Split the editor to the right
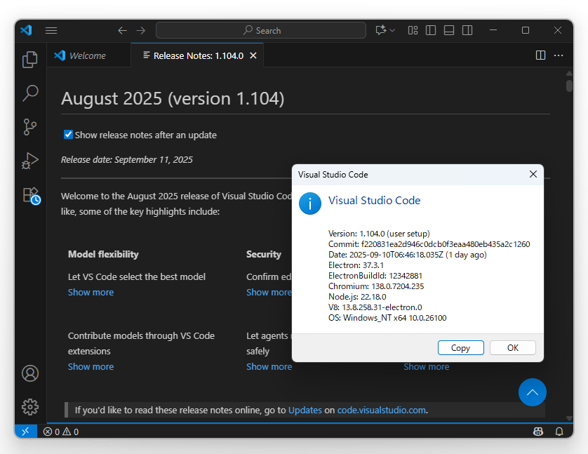588x454 pixels. (540, 55)
